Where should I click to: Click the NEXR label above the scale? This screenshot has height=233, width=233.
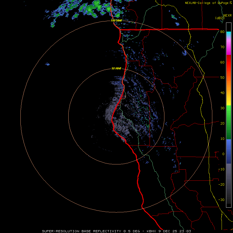[x=228, y=16]
